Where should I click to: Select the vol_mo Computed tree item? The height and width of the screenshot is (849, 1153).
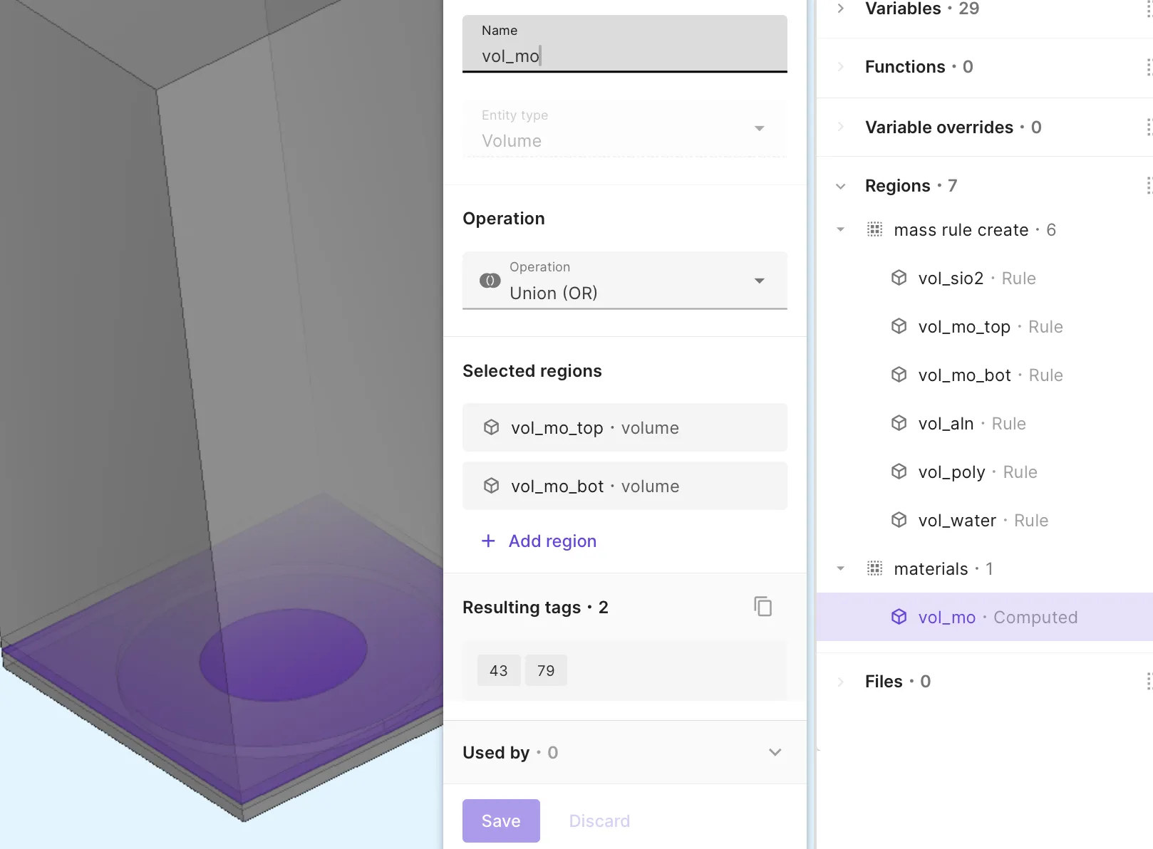[985, 617]
